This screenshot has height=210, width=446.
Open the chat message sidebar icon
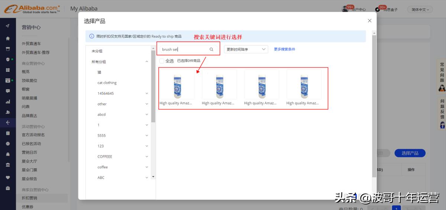click(8, 91)
